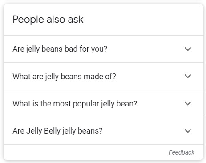Click the chevron icon next to 'most popular jelly bean'

[x=188, y=103]
